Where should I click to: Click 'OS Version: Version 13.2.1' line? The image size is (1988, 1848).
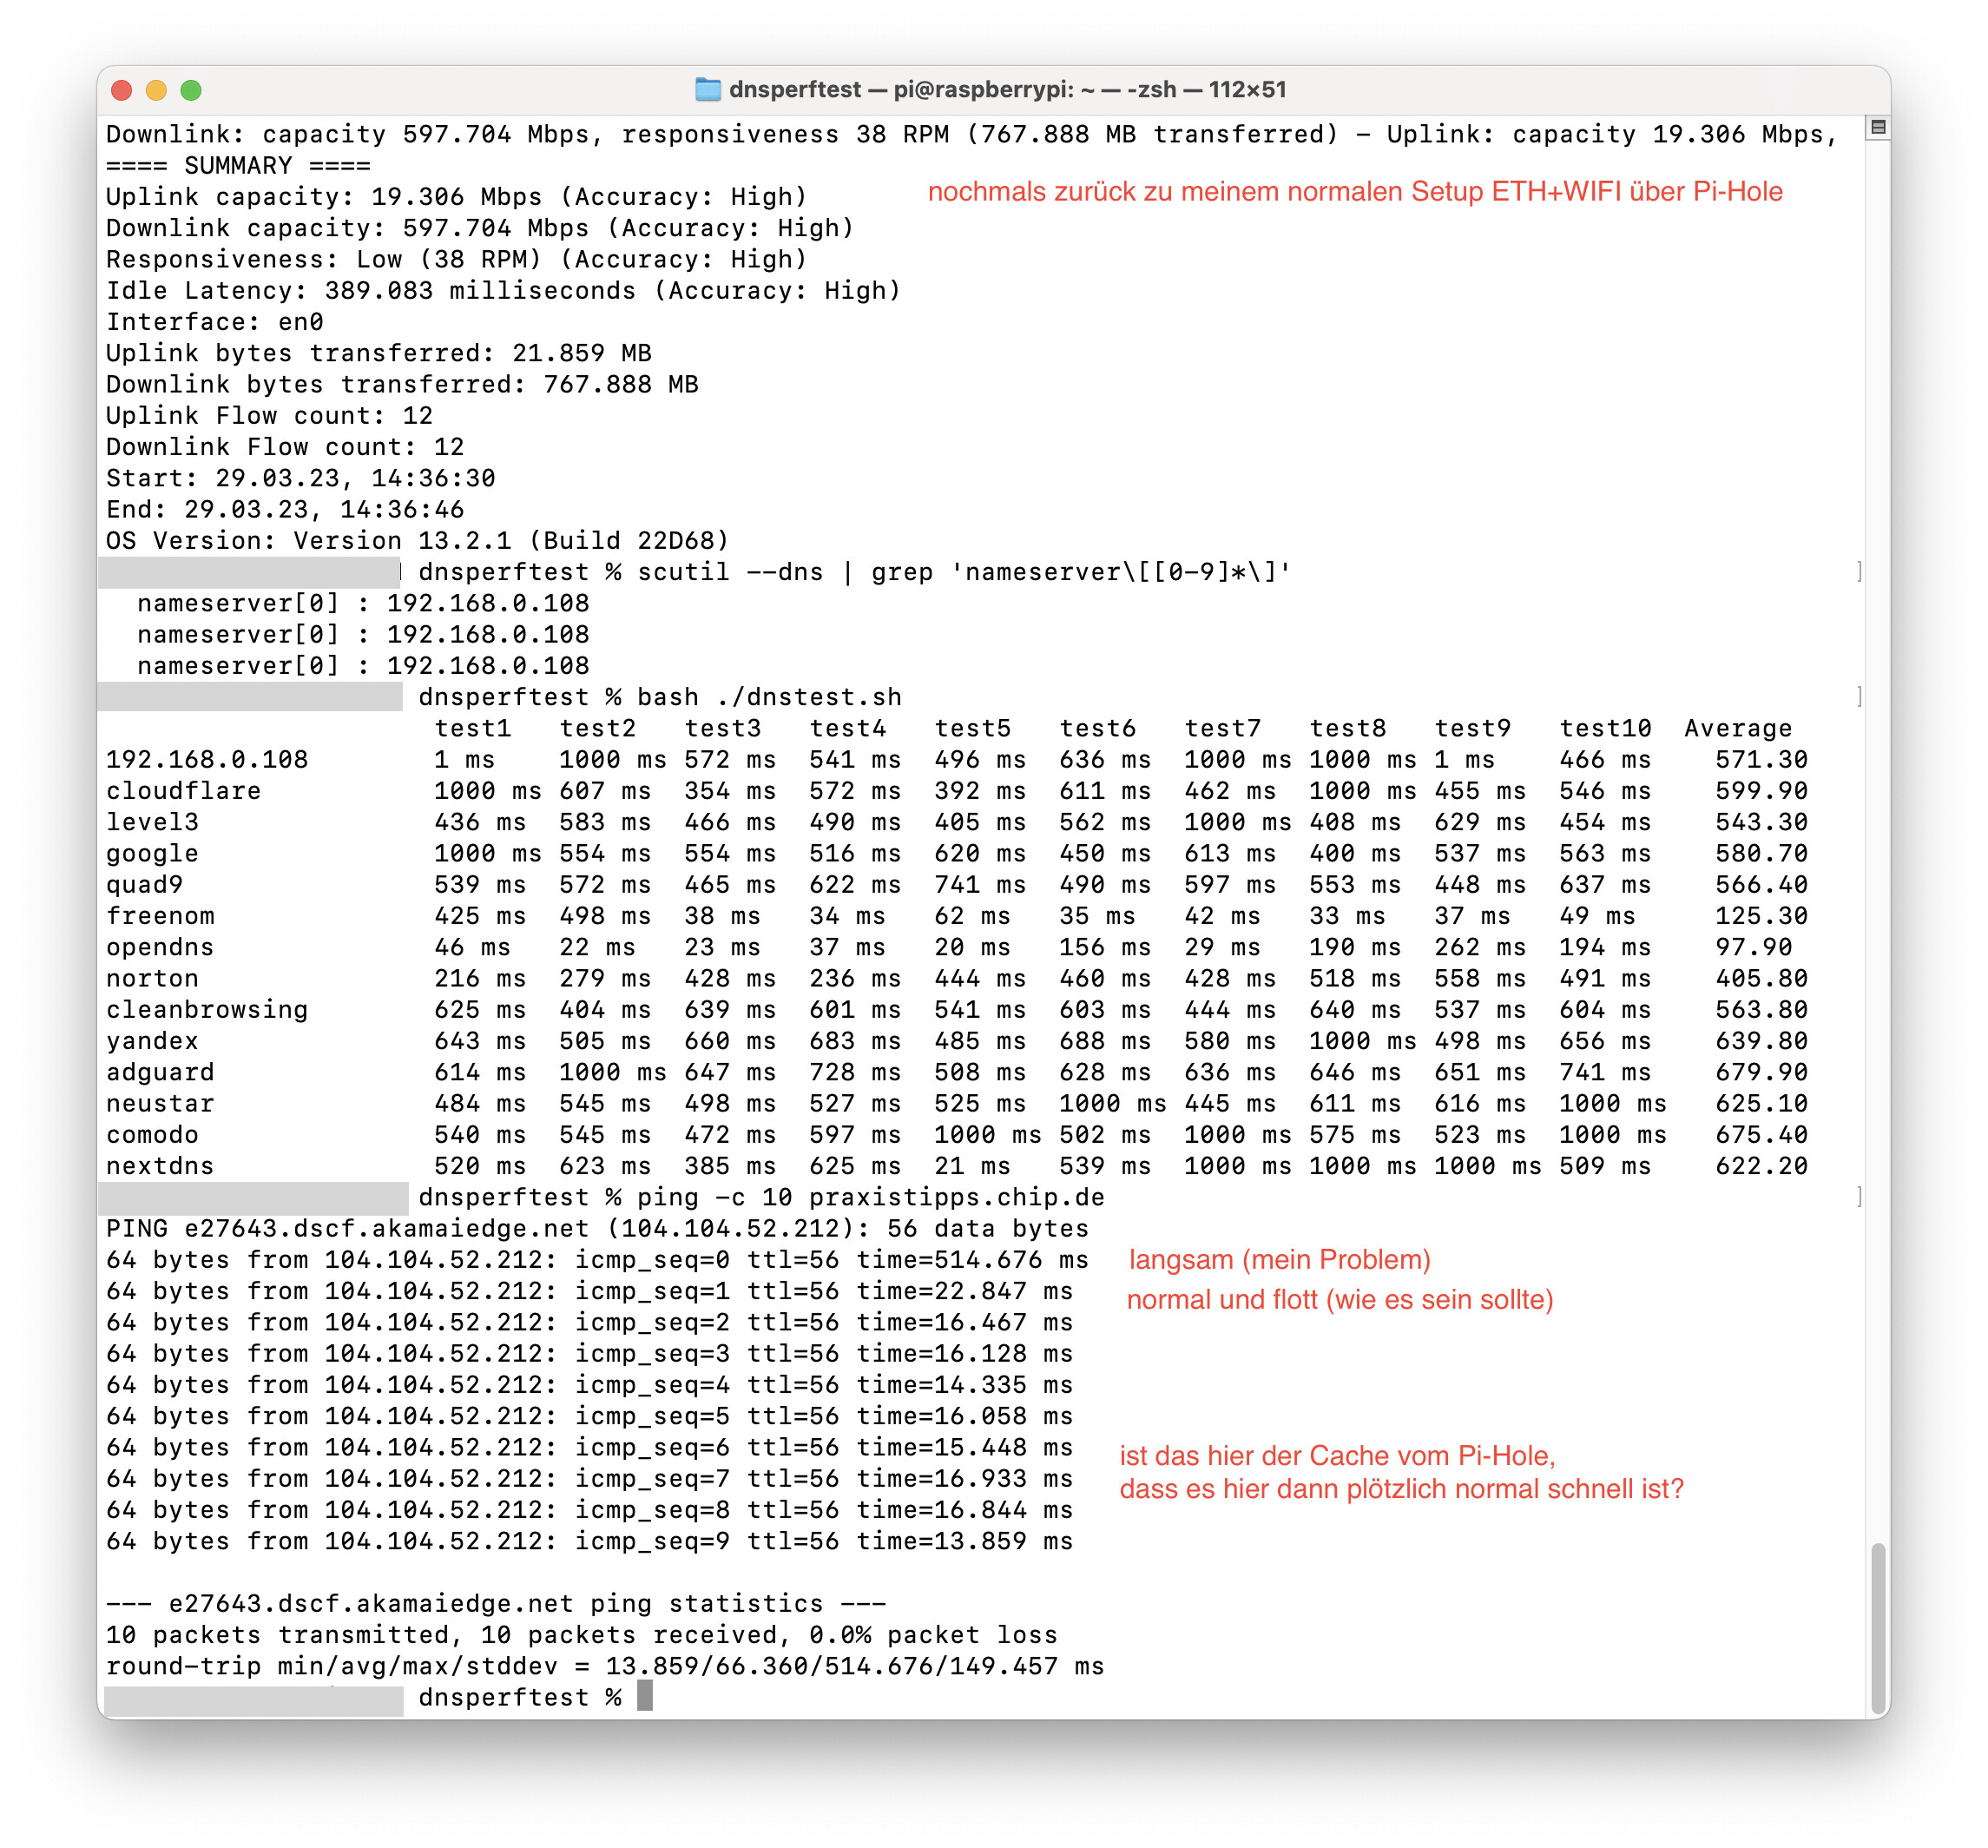tap(418, 540)
